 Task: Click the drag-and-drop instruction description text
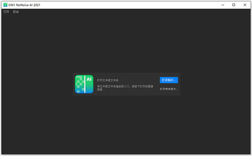tap(125, 88)
